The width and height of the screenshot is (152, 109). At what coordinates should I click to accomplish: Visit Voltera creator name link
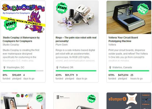point(112,45)
